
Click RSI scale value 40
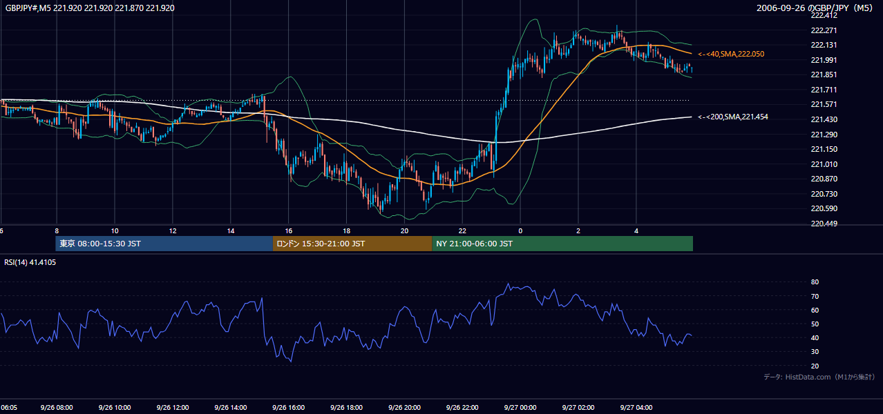point(815,337)
